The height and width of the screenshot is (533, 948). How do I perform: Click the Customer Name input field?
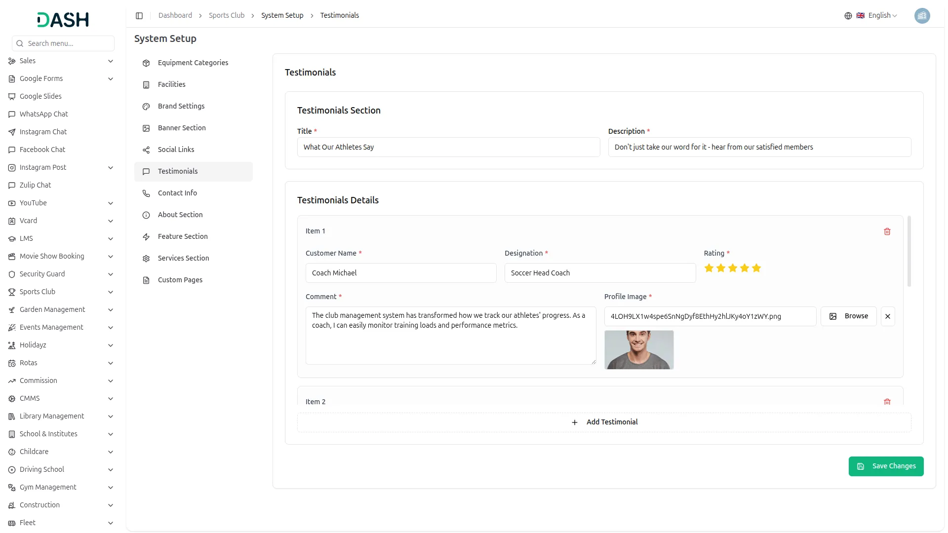[400, 273]
